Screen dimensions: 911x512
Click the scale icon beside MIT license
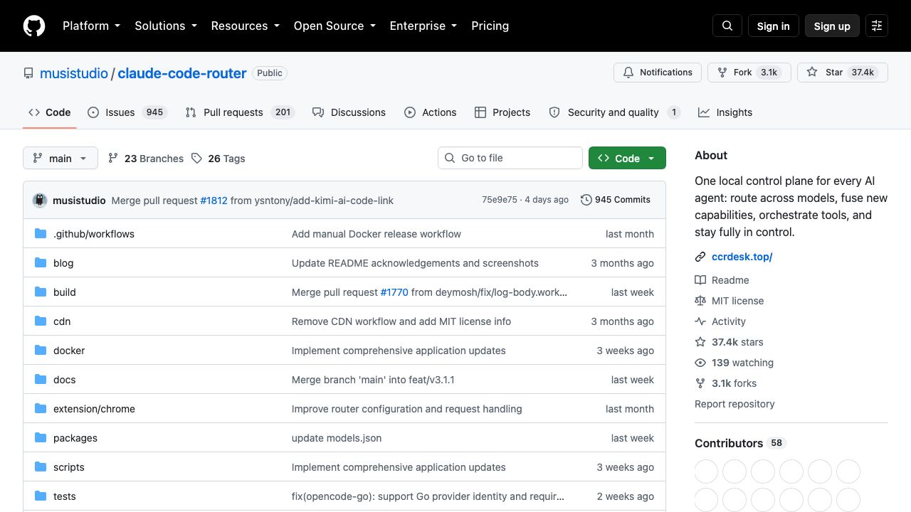[700, 301]
